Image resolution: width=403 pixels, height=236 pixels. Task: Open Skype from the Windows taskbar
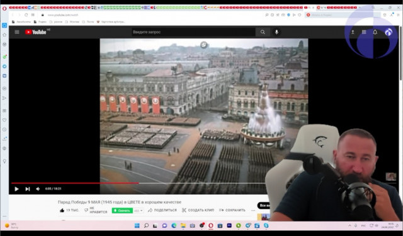(x=266, y=225)
